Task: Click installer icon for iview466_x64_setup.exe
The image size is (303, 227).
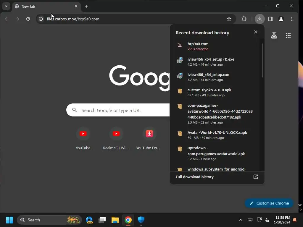Action: (180, 76)
